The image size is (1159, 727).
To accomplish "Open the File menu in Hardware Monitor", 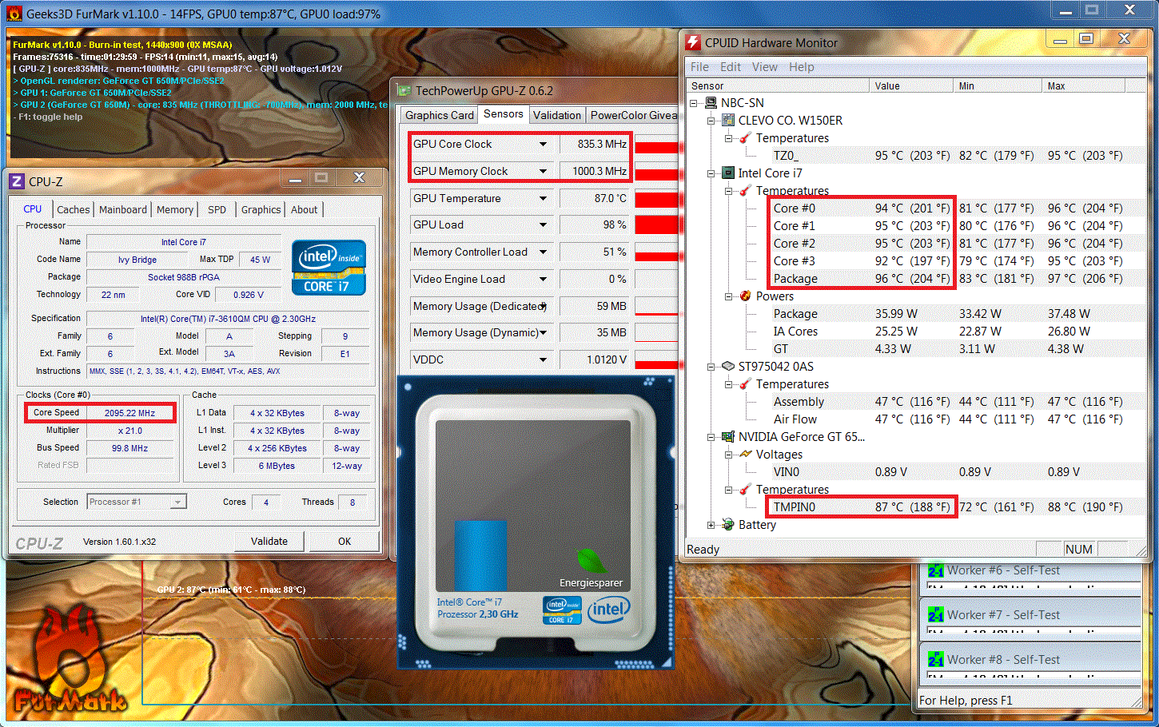I will pos(699,67).
